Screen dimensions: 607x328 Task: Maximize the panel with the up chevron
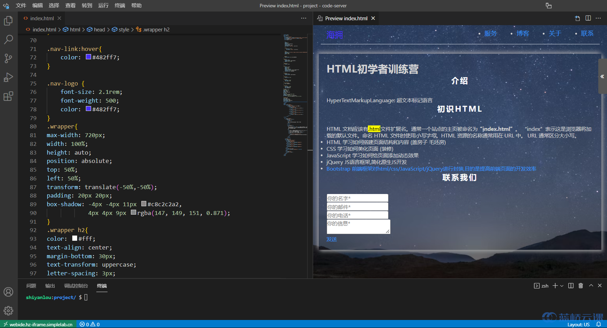[x=591, y=285]
